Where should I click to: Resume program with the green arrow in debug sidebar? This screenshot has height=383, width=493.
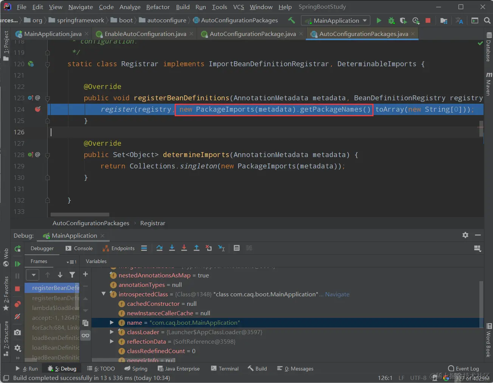coord(17,264)
